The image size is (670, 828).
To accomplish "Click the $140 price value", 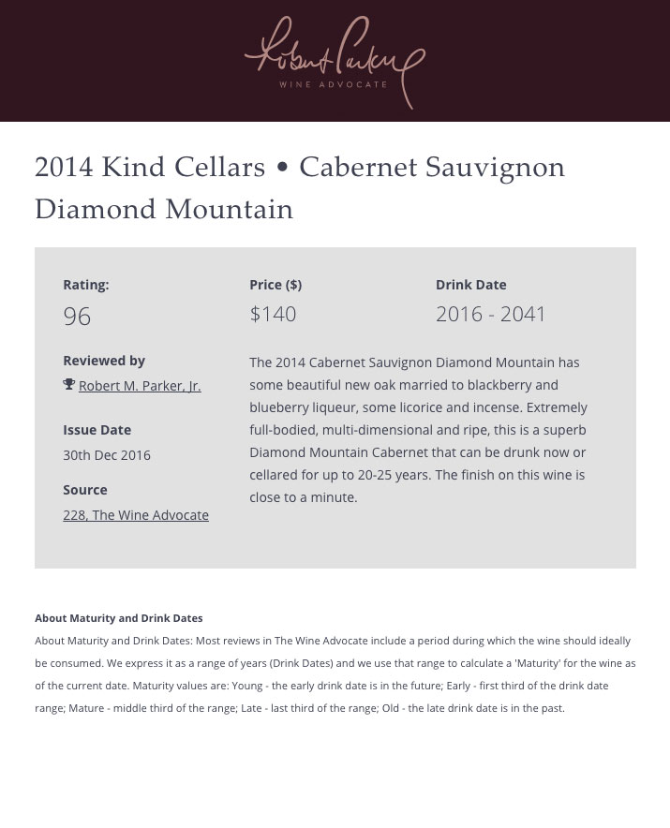I will pyautogui.click(x=273, y=314).
